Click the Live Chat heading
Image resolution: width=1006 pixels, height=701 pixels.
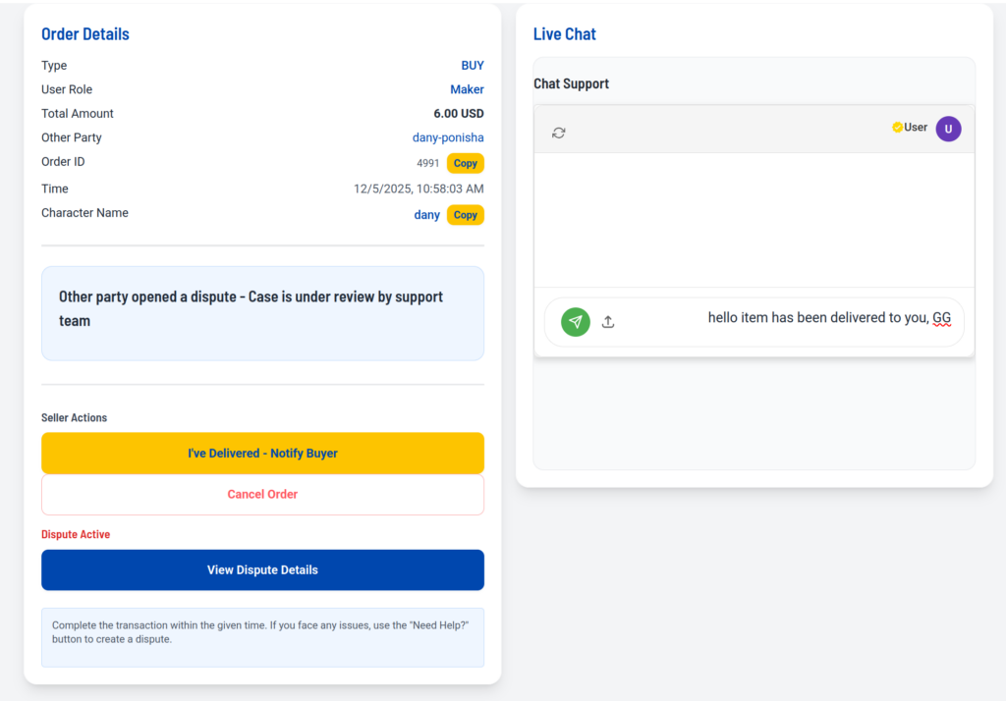pos(565,34)
